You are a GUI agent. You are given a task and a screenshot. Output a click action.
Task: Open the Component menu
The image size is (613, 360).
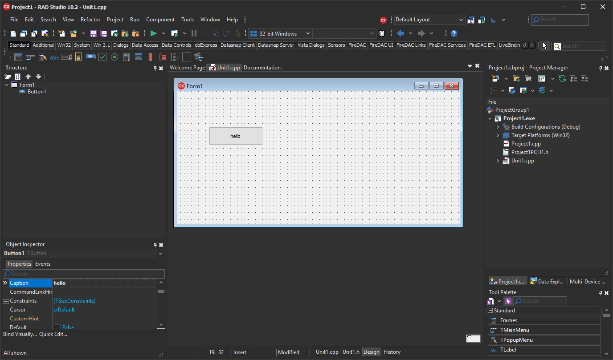coord(160,20)
